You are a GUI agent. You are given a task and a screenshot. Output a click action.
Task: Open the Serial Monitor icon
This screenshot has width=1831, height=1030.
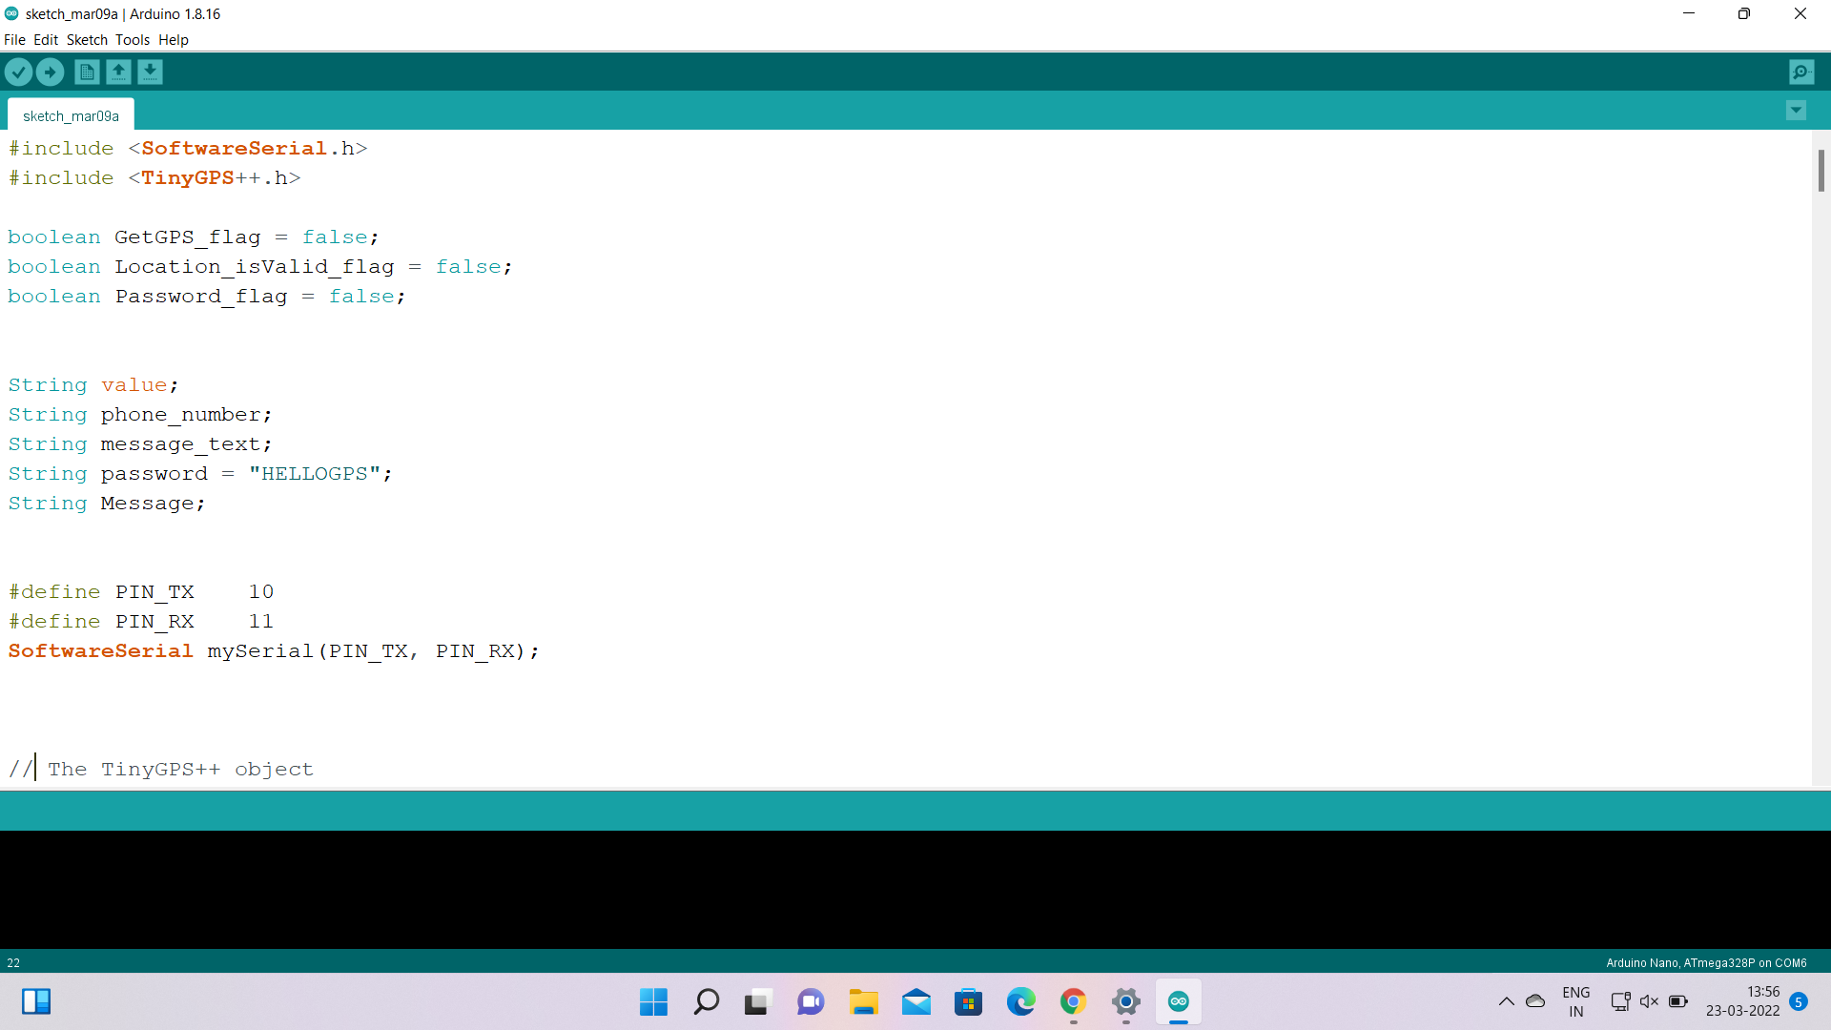1801,72
